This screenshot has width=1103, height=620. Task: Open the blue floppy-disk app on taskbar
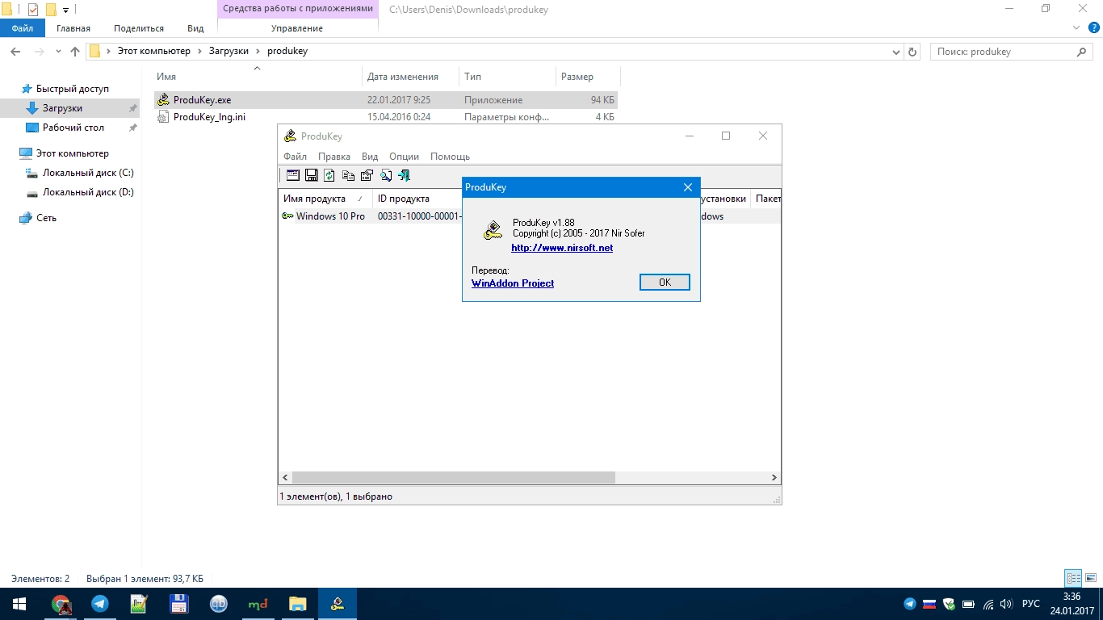[179, 604]
